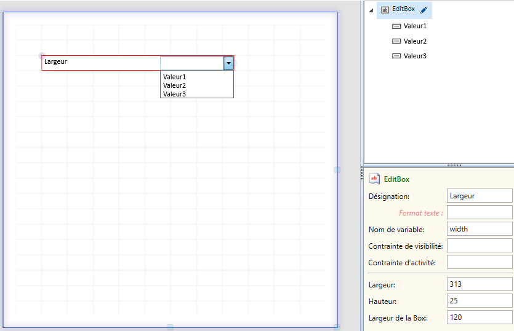The height and width of the screenshot is (331, 514).
Task: Click the Valeur2 item icon in tree
Action: coord(396,41)
